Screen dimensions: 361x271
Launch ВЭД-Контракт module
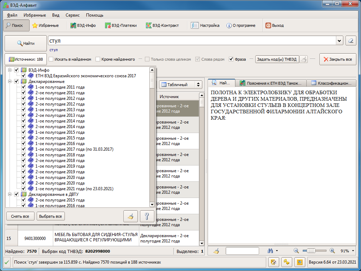point(163,25)
